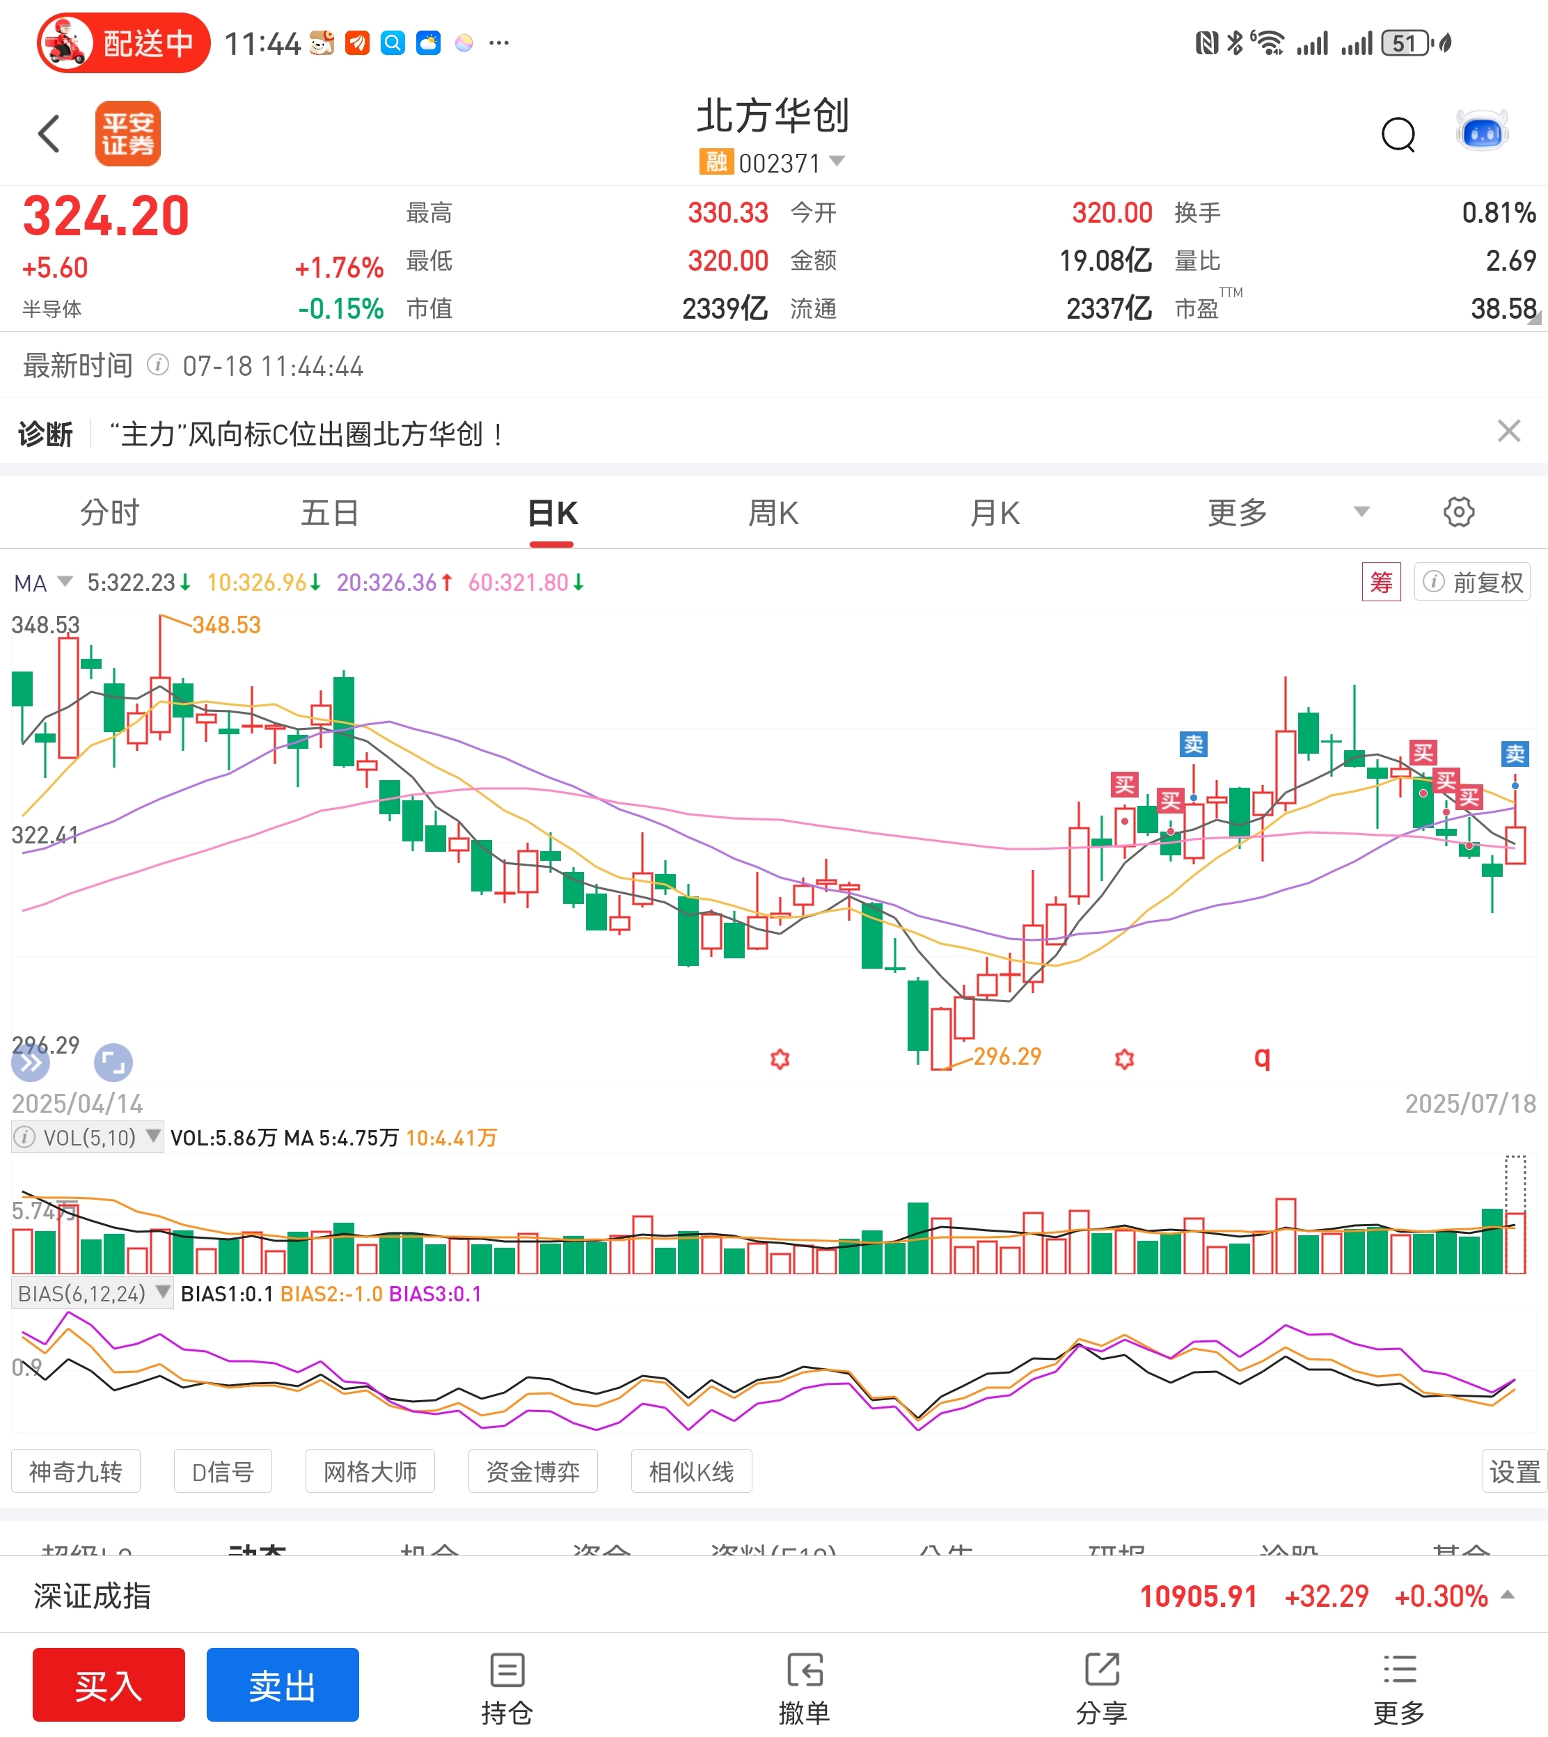The image size is (1548, 1737).
Task: Tap the battery indicator in status bar
Action: 1405,42
